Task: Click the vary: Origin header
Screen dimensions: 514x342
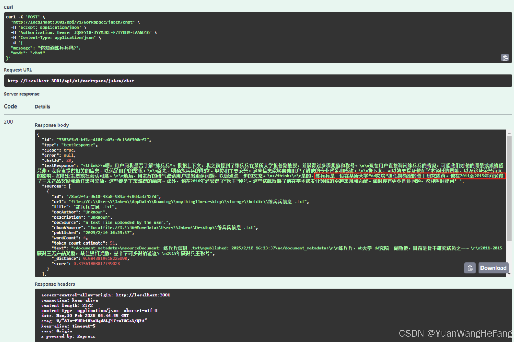Action: click(56, 331)
